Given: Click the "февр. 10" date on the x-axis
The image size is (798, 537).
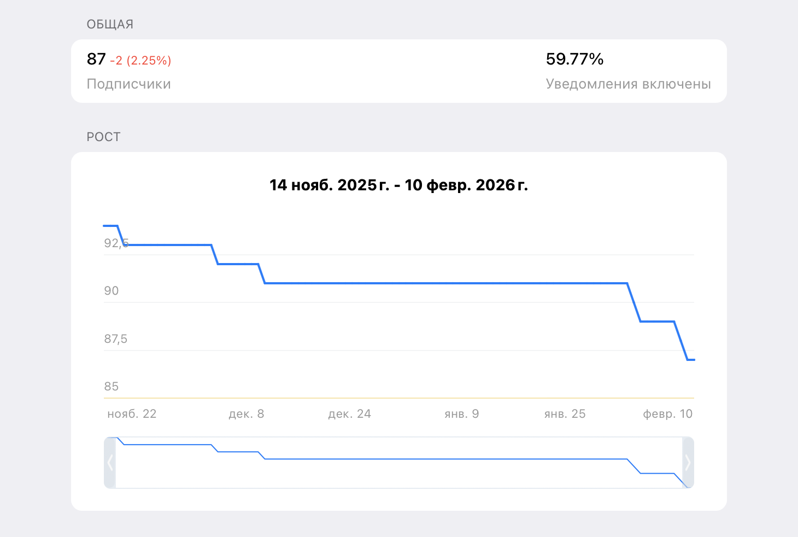Looking at the screenshot, I should click(667, 414).
